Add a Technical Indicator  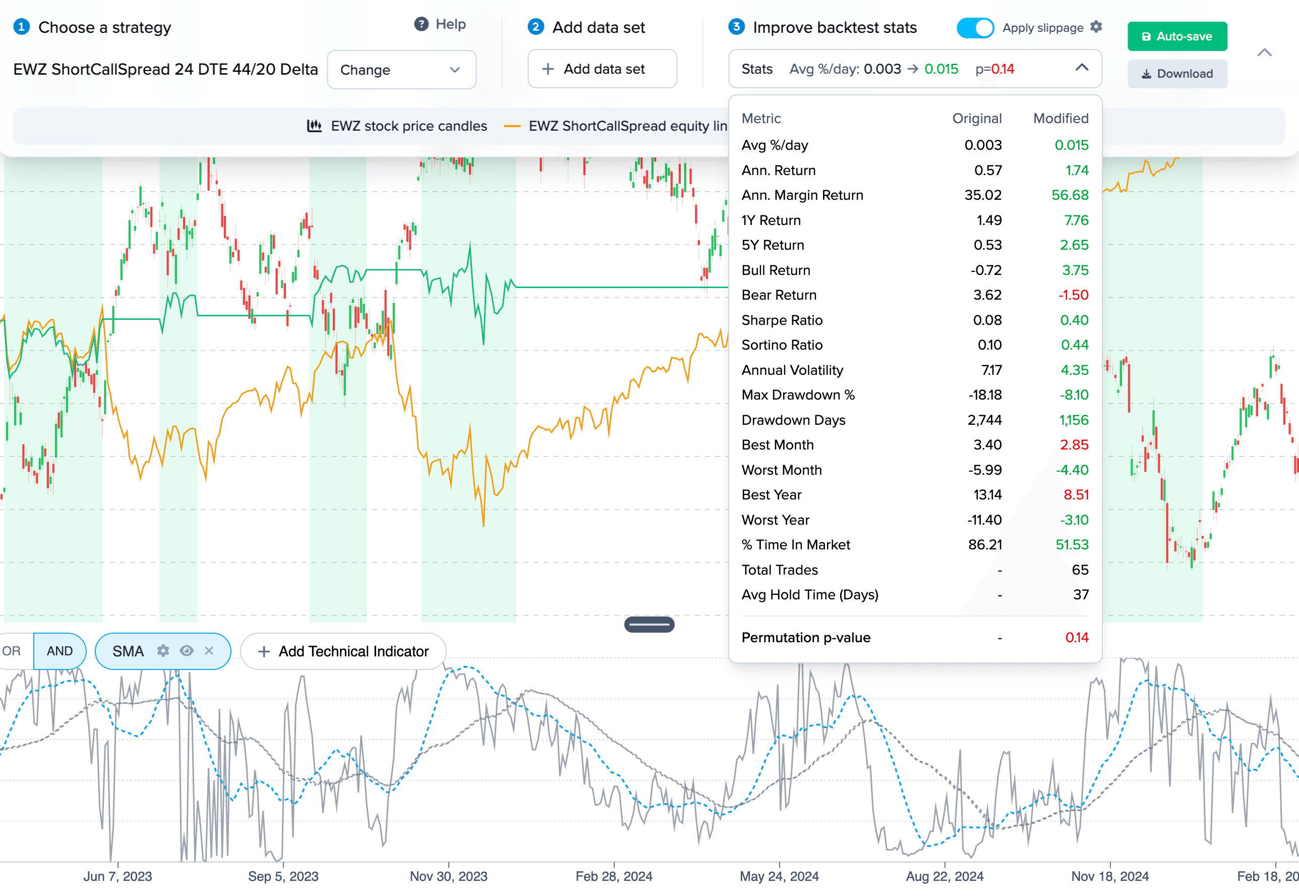[x=343, y=651]
